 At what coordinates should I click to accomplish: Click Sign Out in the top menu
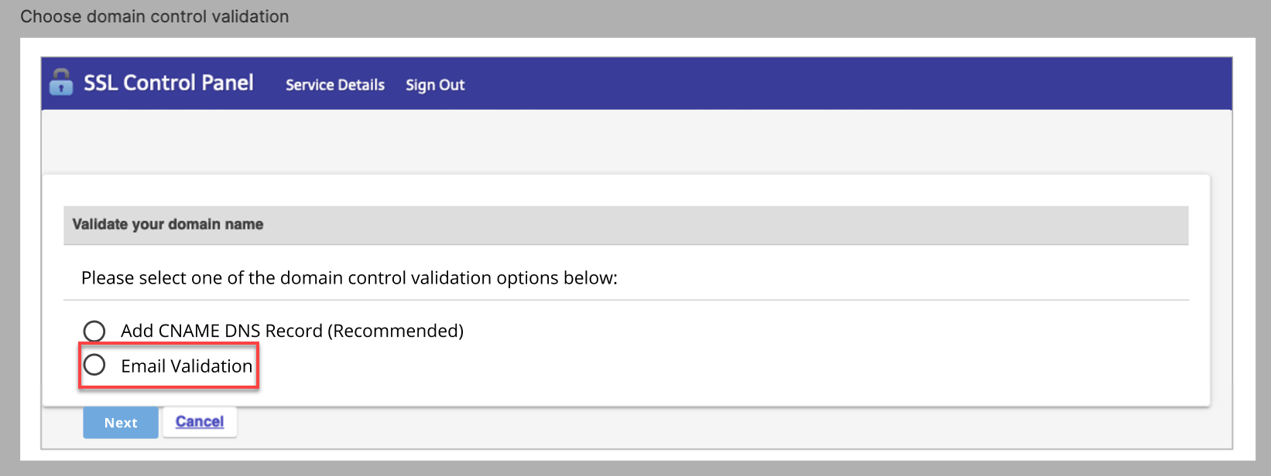435,85
